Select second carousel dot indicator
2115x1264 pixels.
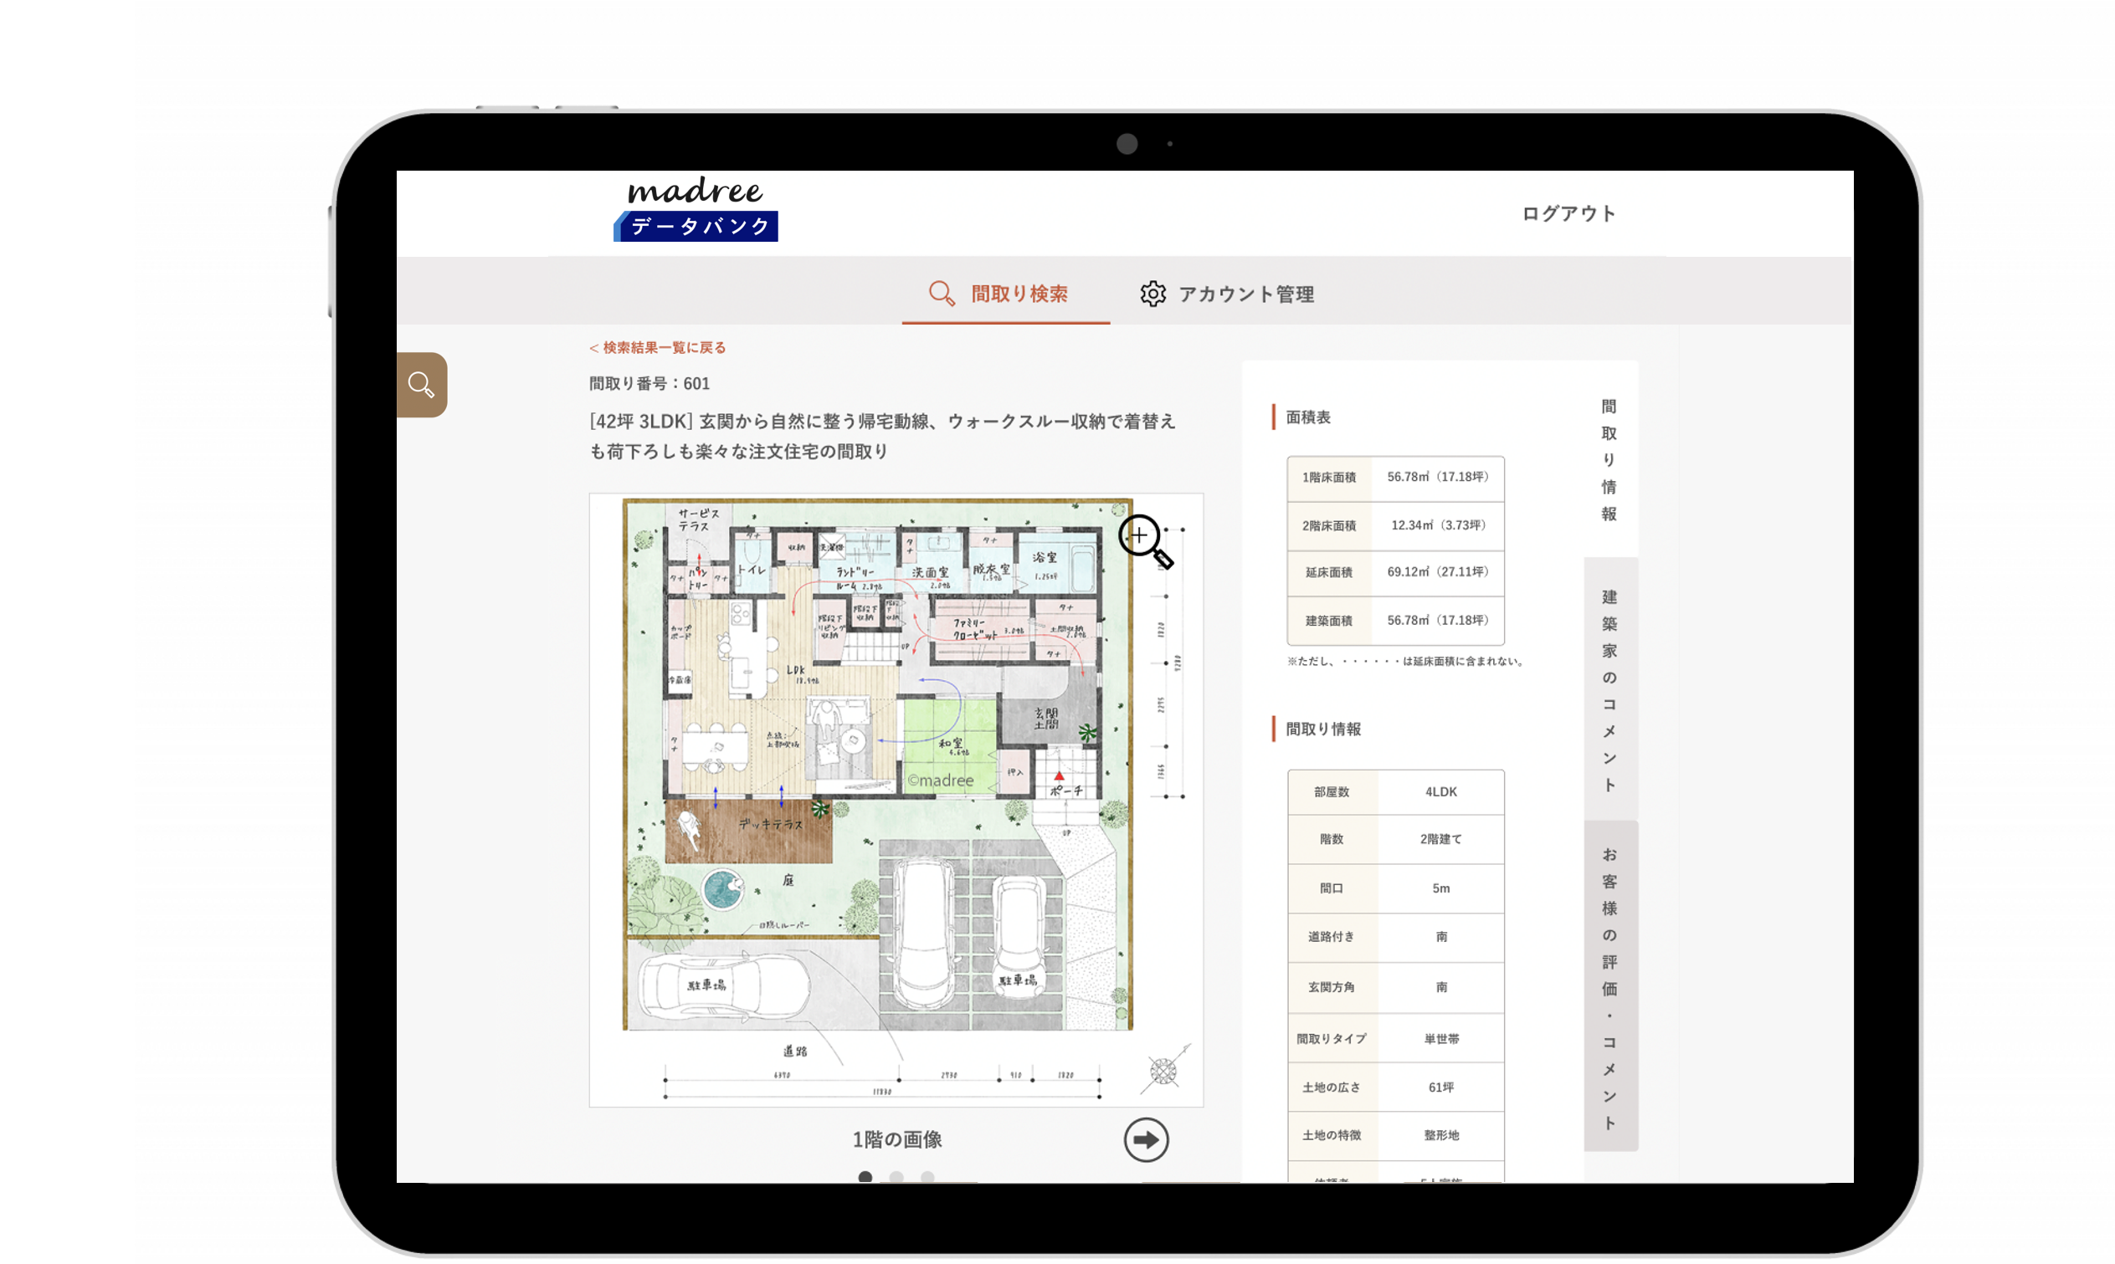point(896,1177)
